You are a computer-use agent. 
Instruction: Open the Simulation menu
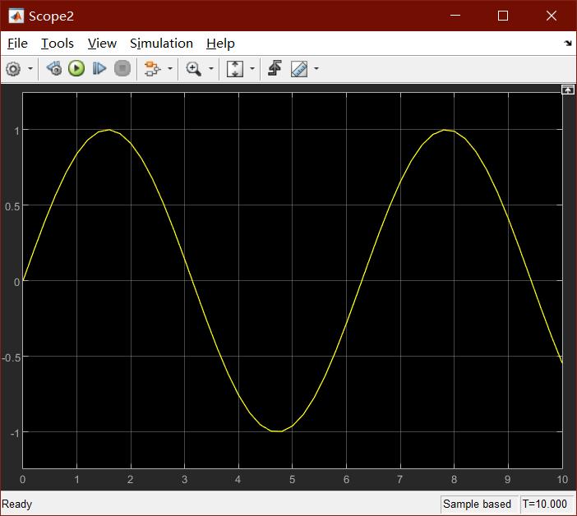pos(161,44)
